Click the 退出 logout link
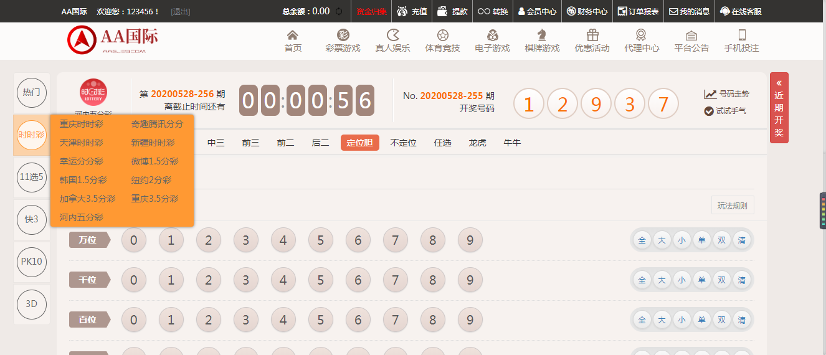Viewport: 826px width, 355px height. point(181,11)
